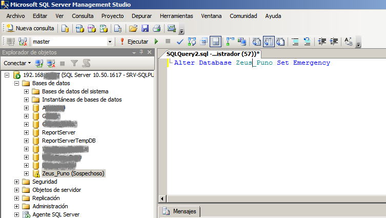This screenshot has width=386, height=218.
Task: Switch to Results to File
Action: pyautogui.click(x=280, y=42)
